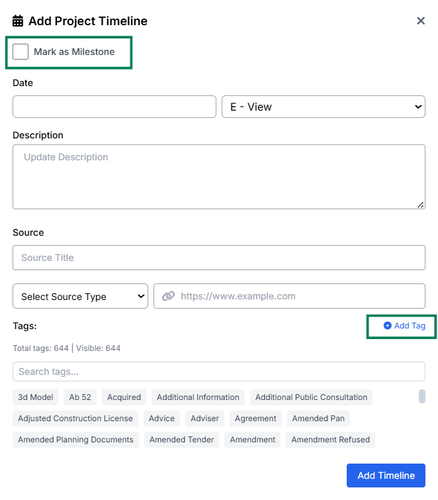Image resolution: width=438 pixels, height=500 pixels.
Task: Click the Search tags box
Action: (218, 372)
